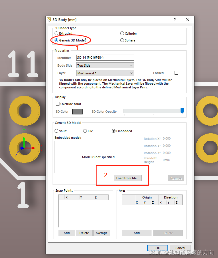Click the 3D Body dialog title icon

coord(49,20)
